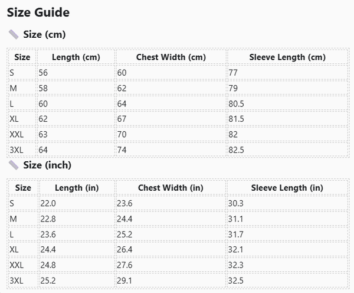Select the Chest Width (cm) column header
Viewport: 354px width, 293px height.
171,57
